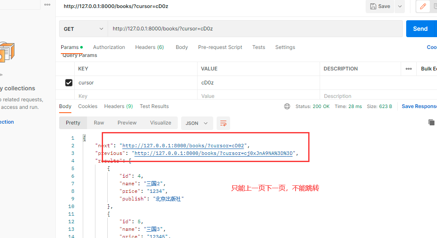
Task: Click the Save button
Action: pyautogui.click(x=380, y=6)
